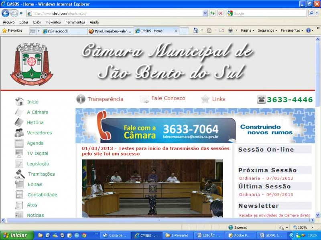Open the Legislação sidebar link

pyautogui.click(x=38, y=164)
